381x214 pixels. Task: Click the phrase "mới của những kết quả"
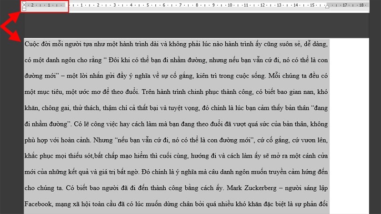pos(56,172)
